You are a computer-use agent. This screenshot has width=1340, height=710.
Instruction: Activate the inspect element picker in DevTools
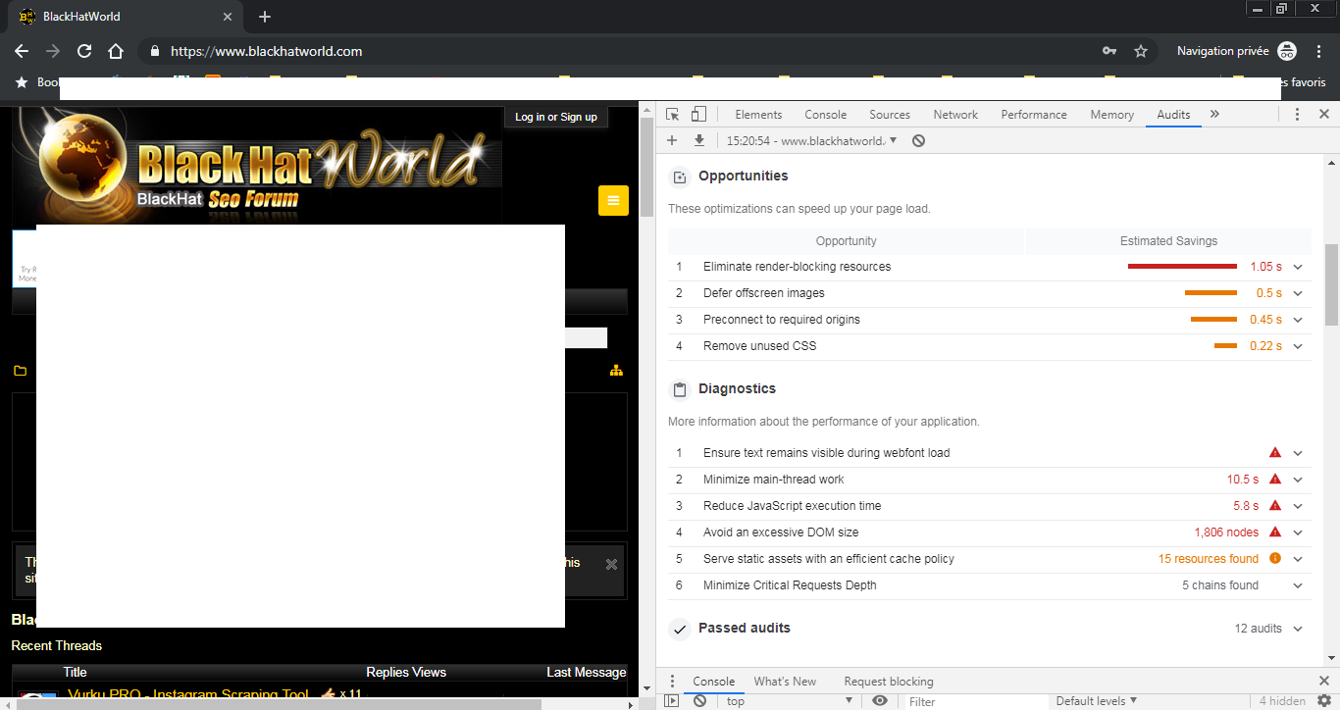pos(673,115)
